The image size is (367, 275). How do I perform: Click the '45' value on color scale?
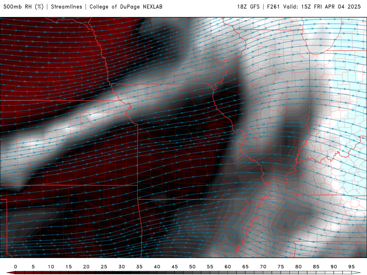(x=175, y=267)
